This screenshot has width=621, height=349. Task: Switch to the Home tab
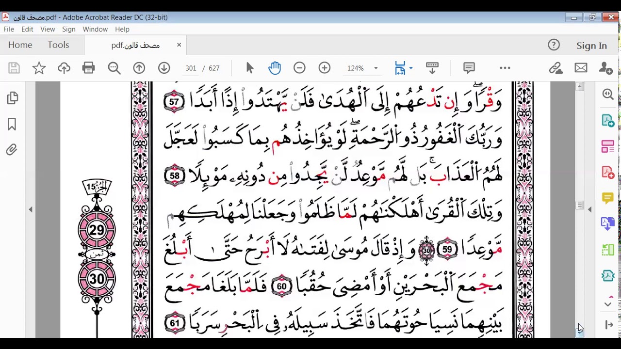(20, 45)
